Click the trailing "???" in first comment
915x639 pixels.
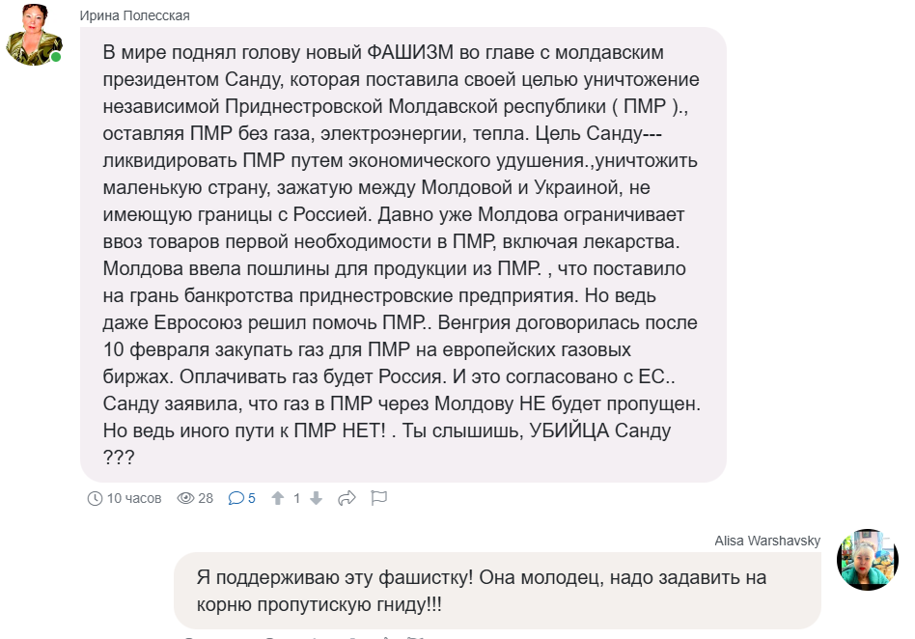point(118,458)
